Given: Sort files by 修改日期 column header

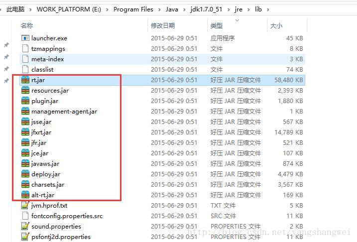Looking at the screenshot, I should coord(163,25).
